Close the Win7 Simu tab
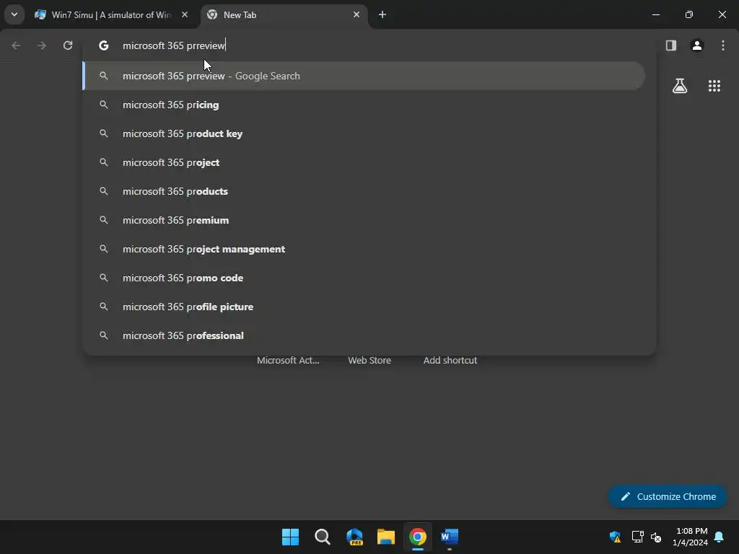 coord(185,14)
